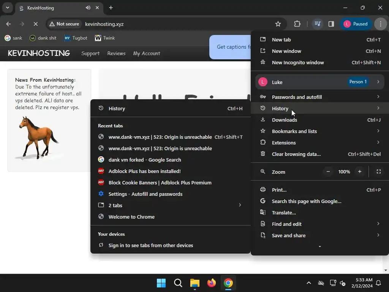Expand the 2 tabs recent group
This screenshot has width=389, height=292.
(x=171, y=206)
